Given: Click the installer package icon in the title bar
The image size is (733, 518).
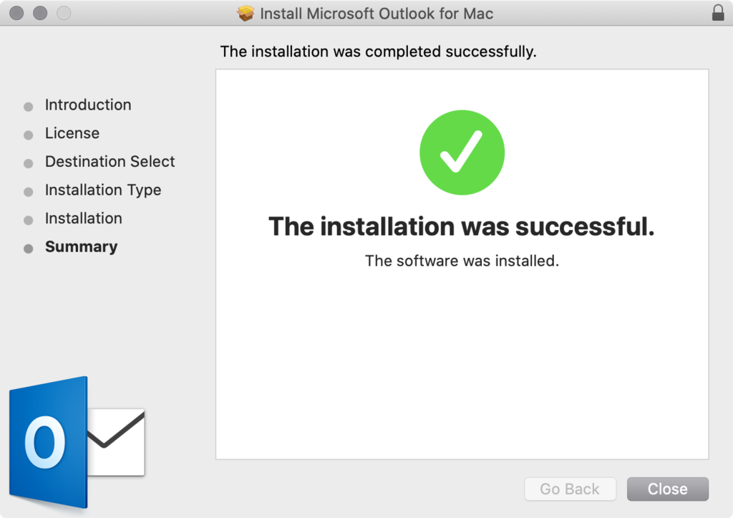Looking at the screenshot, I should [246, 12].
